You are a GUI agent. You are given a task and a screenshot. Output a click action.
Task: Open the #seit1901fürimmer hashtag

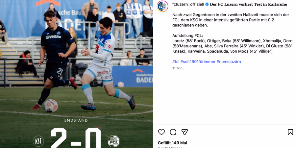198,62
